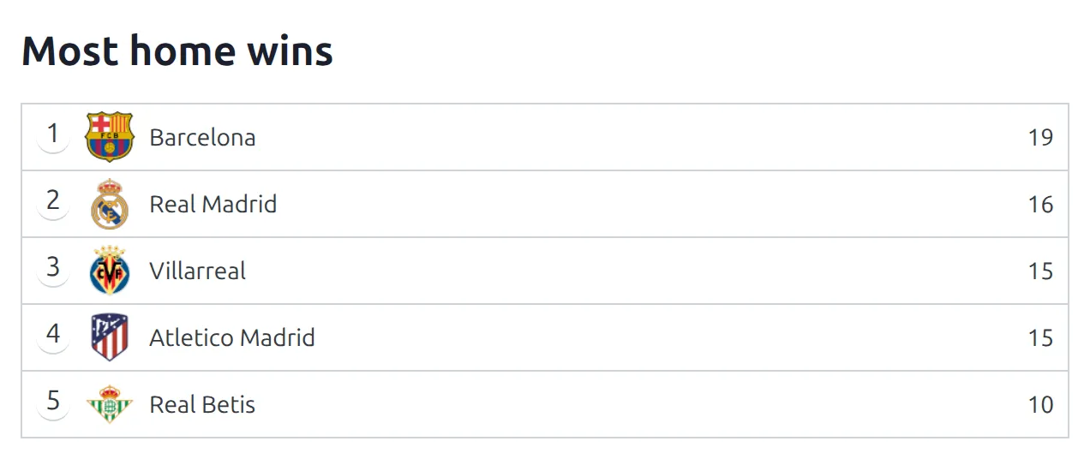
Task: Click rank badge number 2
Action: [53, 201]
